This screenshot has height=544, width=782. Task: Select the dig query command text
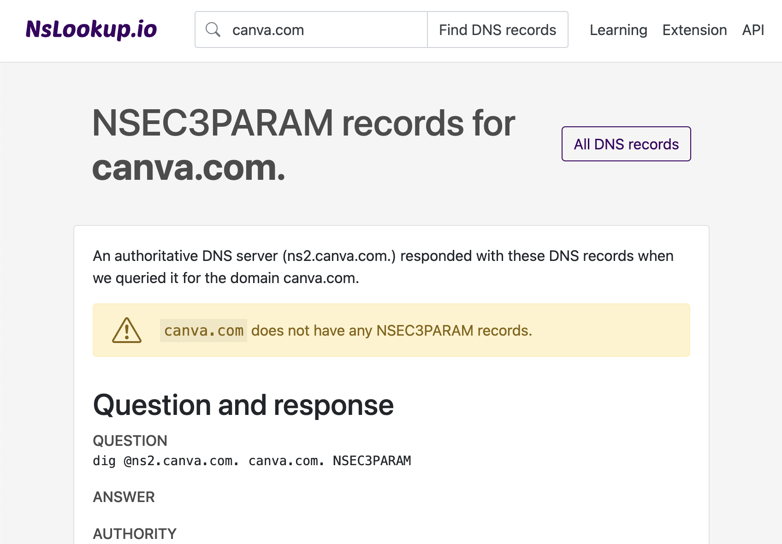[252, 461]
